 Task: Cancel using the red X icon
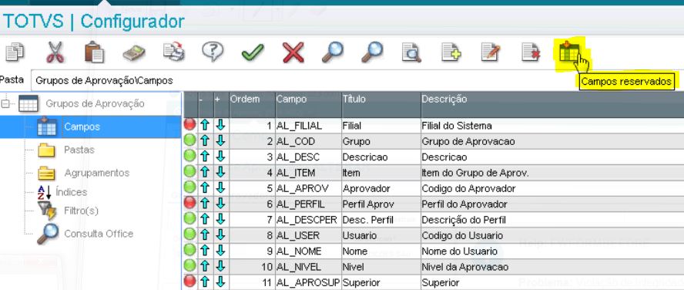point(293,53)
